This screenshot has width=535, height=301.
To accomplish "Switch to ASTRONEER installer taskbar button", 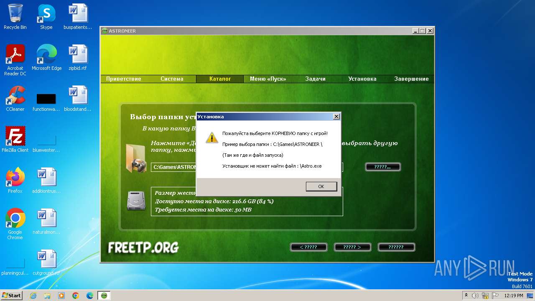I will (x=104, y=296).
